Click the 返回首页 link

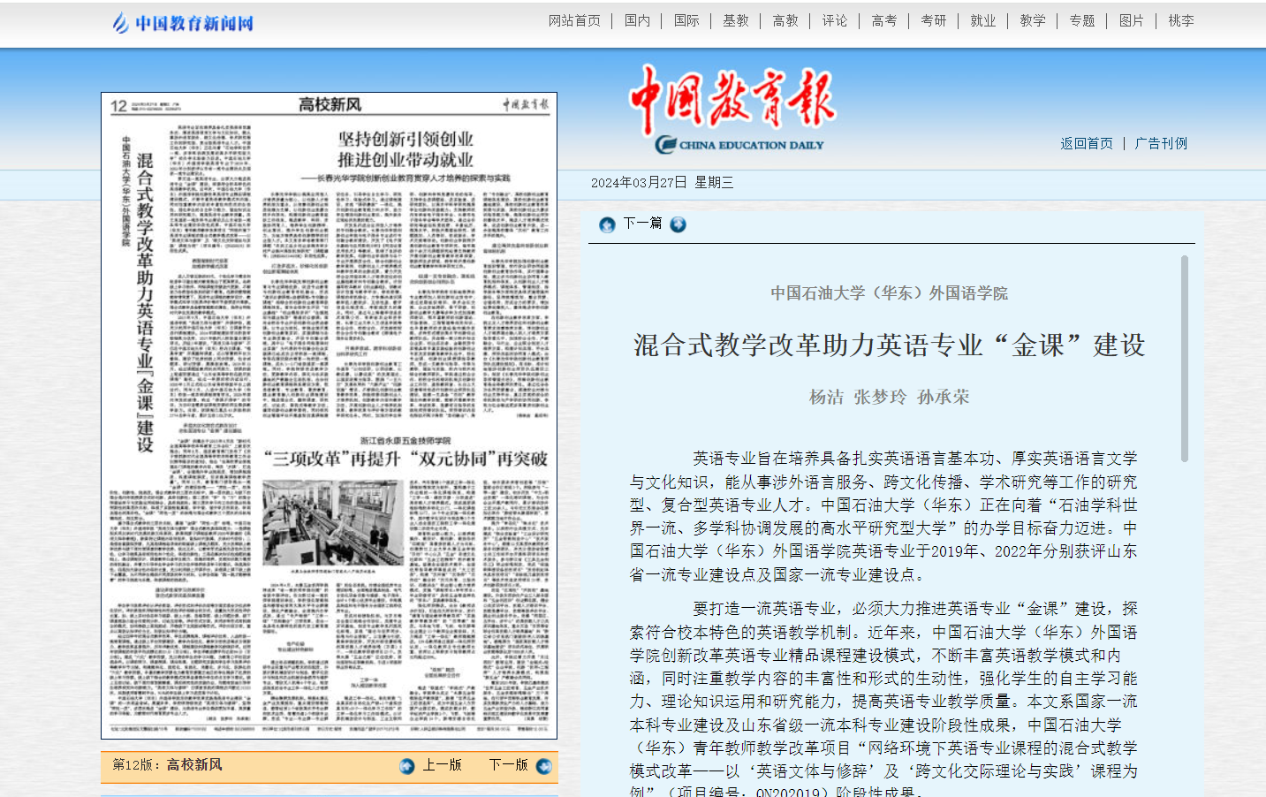(1087, 143)
